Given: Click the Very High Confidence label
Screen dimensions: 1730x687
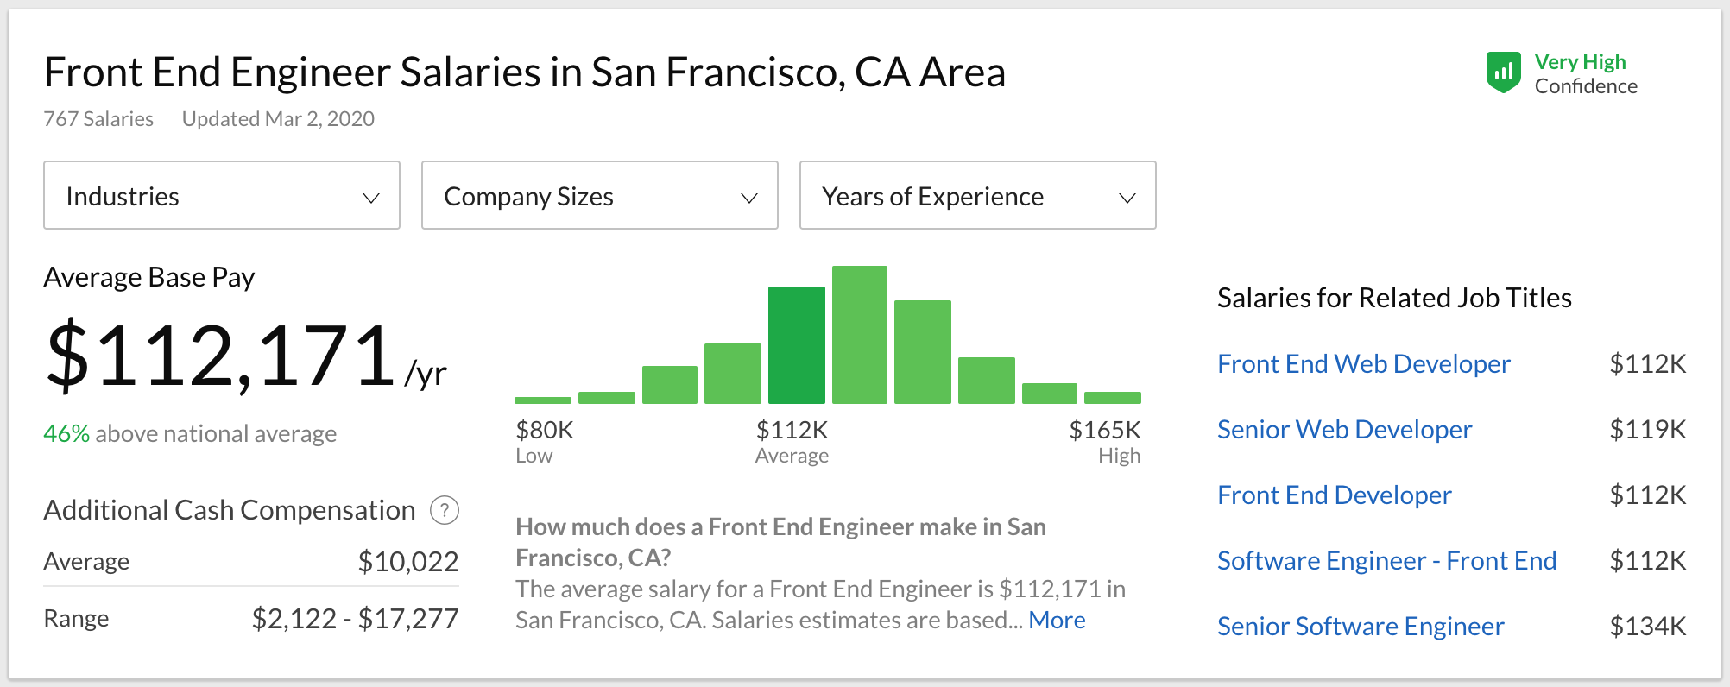Looking at the screenshot, I should [x=1585, y=74].
